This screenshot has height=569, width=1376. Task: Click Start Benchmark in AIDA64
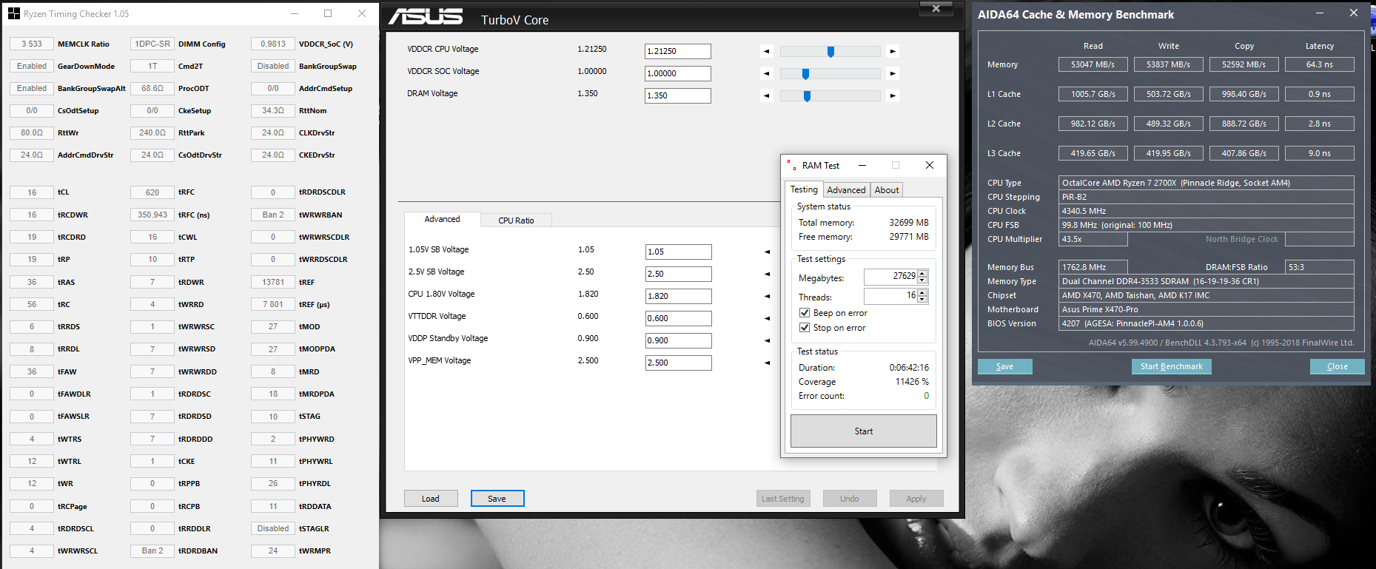(1172, 366)
